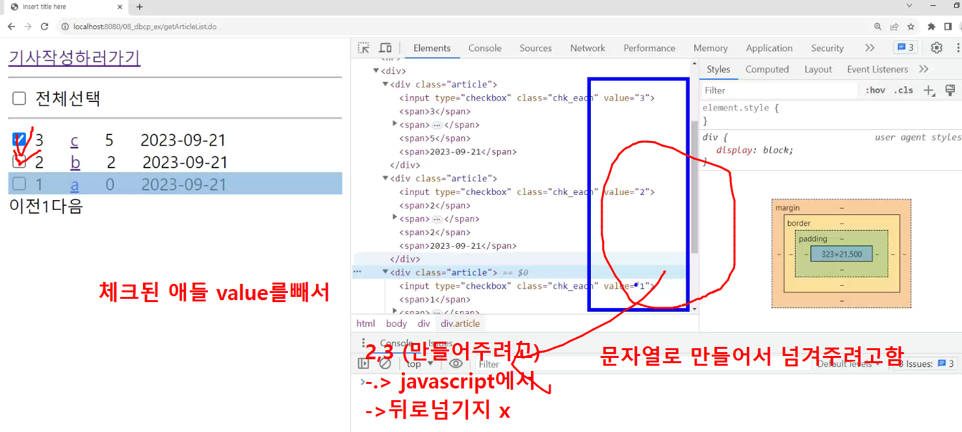Viewport: 962px width, 432px height.
Task: Open the zoom magnifier in address bar
Action: pos(878,27)
